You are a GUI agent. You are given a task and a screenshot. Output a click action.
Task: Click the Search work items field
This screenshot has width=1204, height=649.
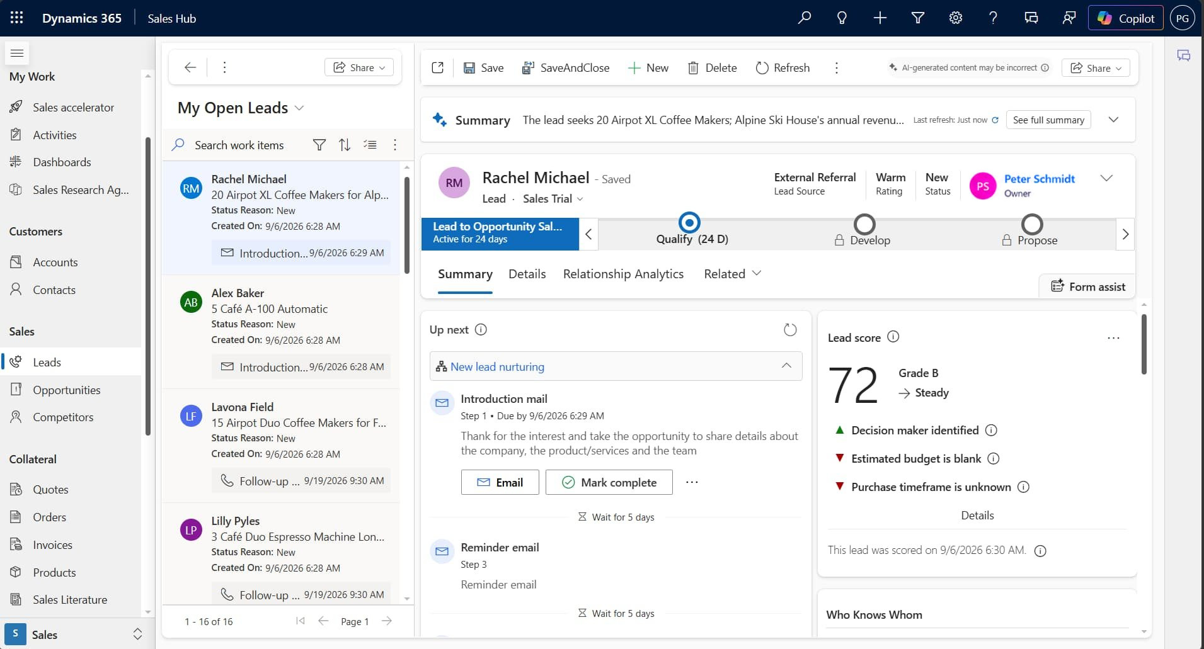(x=239, y=145)
